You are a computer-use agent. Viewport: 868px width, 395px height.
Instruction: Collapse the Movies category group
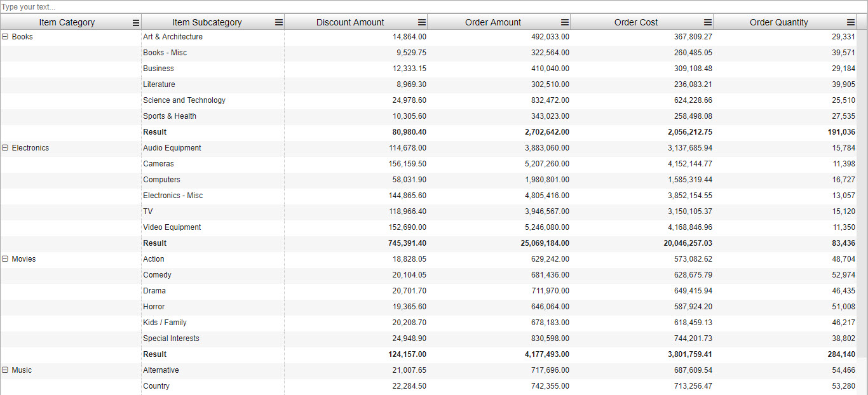(x=5, y=259)
